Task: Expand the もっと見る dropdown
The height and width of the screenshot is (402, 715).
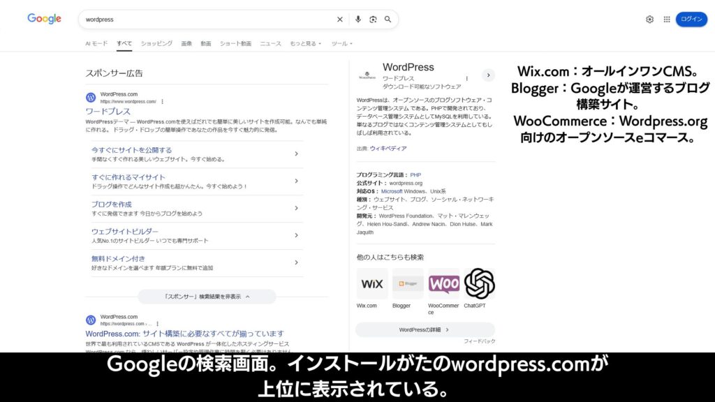Action: pyautogui.click(x=305, y=43)
